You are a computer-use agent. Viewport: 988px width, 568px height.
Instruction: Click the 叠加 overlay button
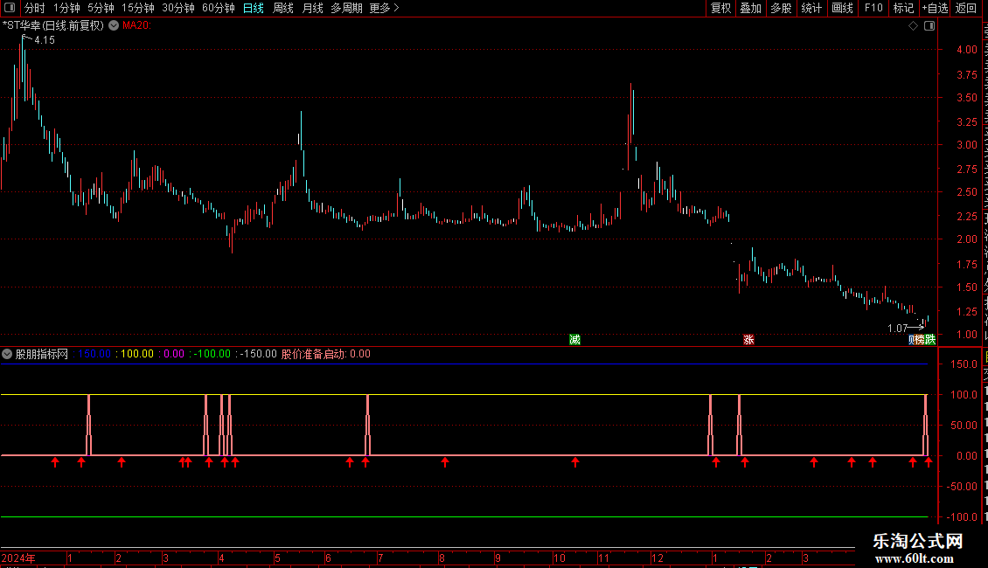click(x=750, y=8)
